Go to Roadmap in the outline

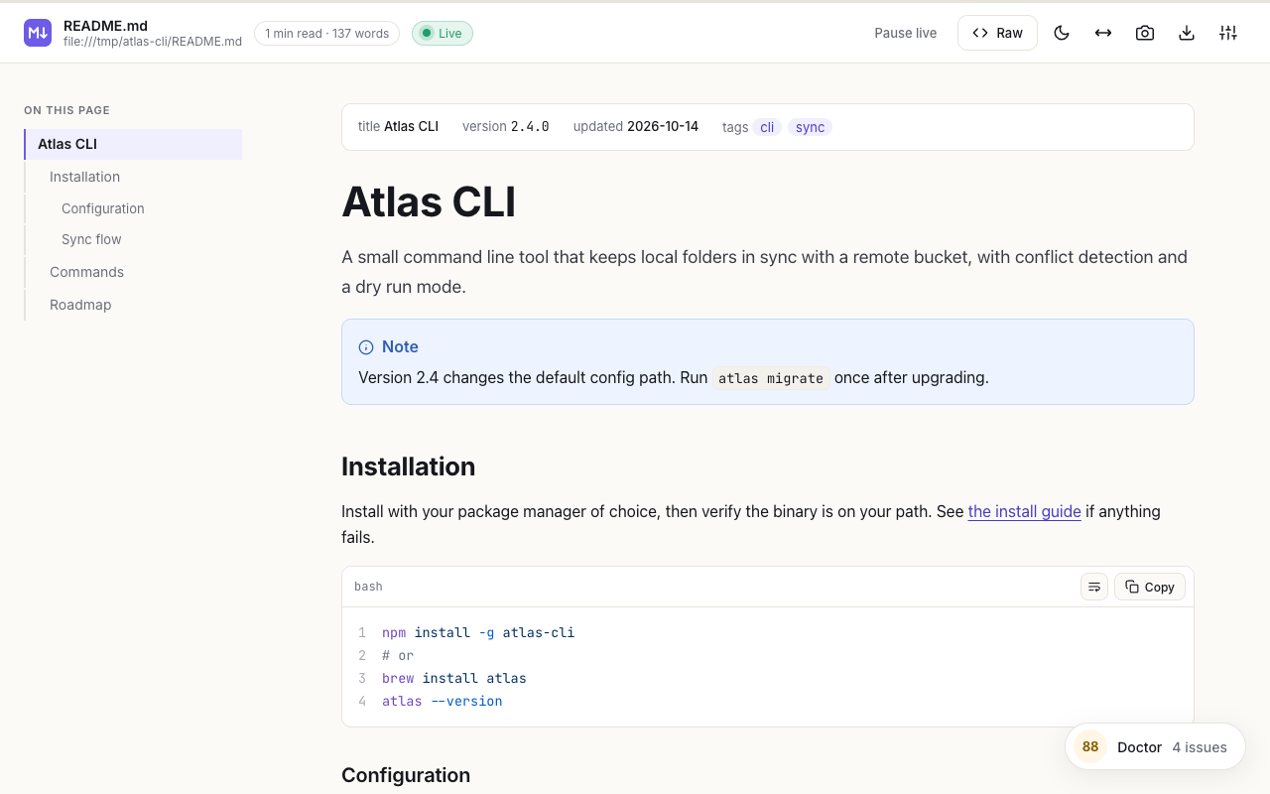[133, 305]
